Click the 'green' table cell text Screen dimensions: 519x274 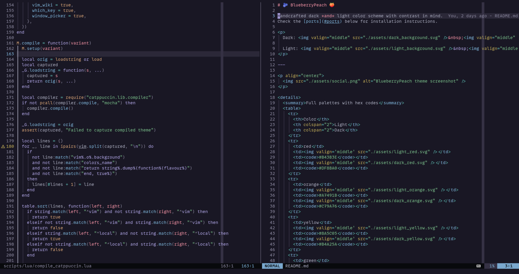coord(310,260)
